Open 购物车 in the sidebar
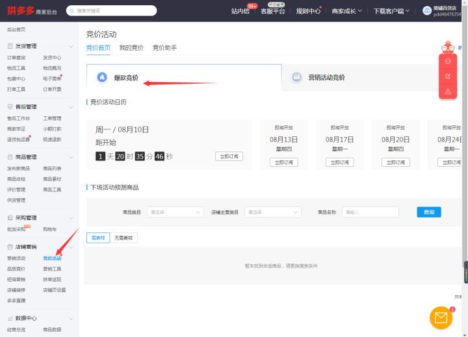Viewport: 468px width, 337px height. pyautogui.click(x=50, y=229)
